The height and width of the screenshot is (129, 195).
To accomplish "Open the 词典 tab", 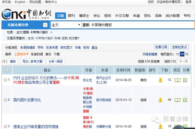I will point(158,16).
